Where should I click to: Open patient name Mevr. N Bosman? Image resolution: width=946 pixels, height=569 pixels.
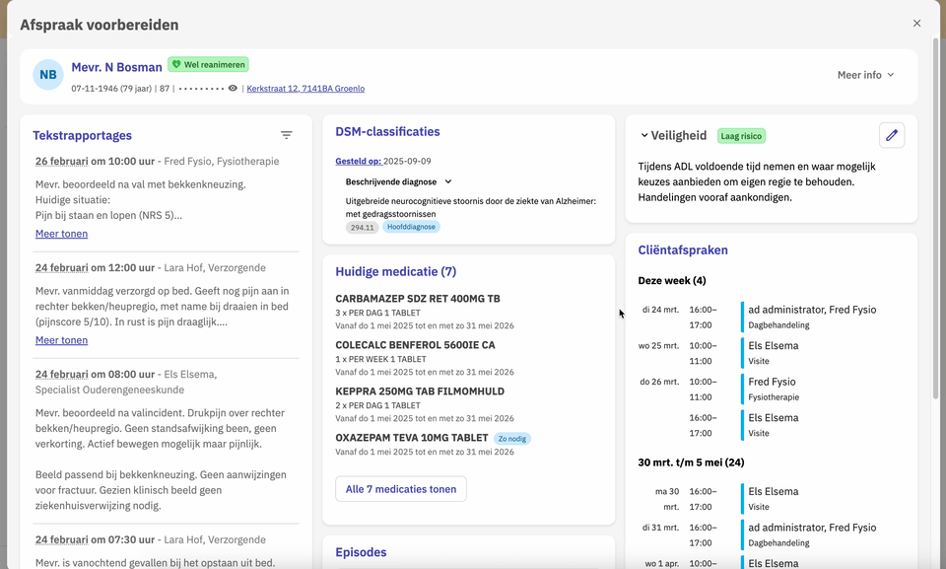pos(116,67)
